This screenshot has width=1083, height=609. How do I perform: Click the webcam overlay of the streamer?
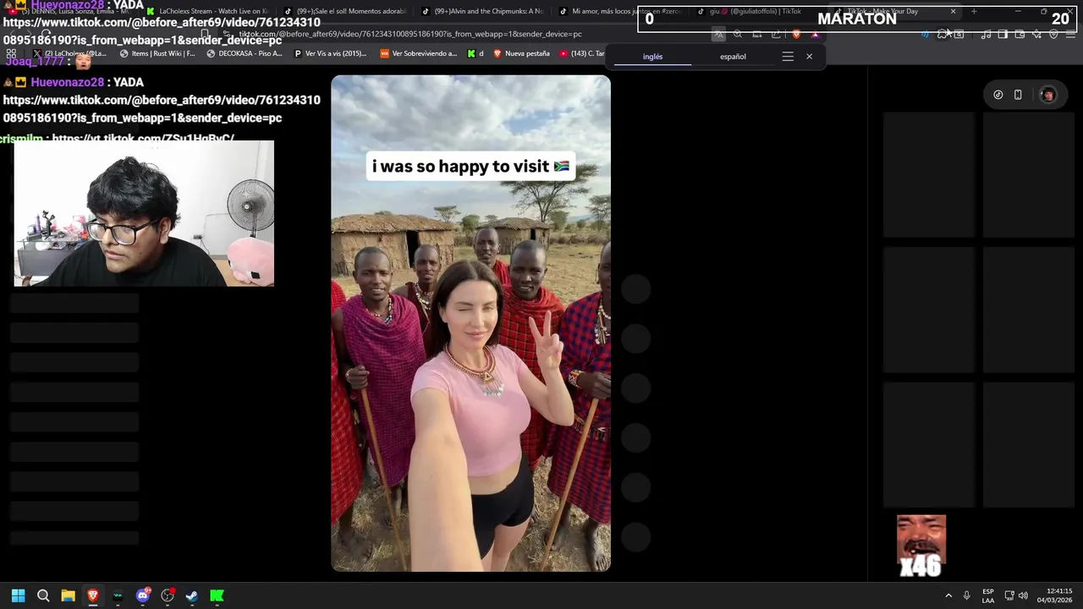click(144, 213)
